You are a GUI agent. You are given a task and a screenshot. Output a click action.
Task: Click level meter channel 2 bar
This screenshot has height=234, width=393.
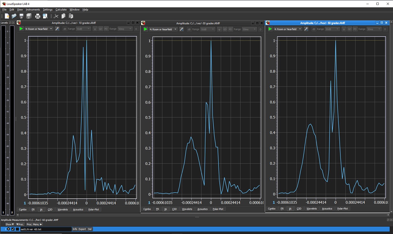(12, 120)
